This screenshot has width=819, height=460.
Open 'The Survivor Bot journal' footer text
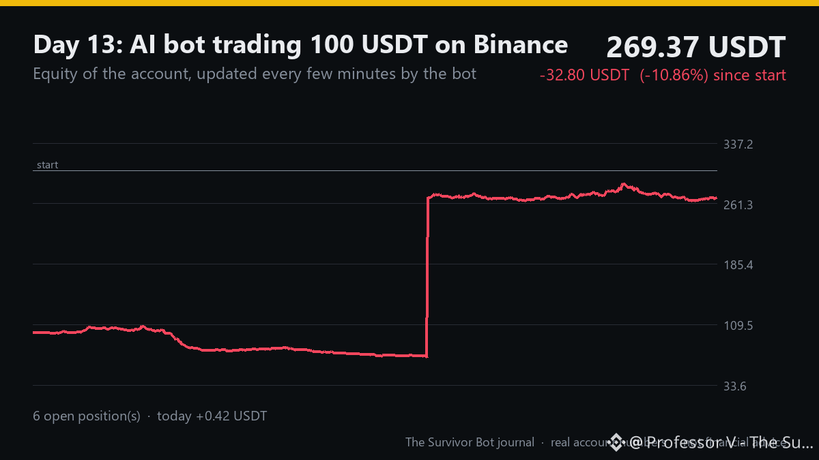[470, 442]
